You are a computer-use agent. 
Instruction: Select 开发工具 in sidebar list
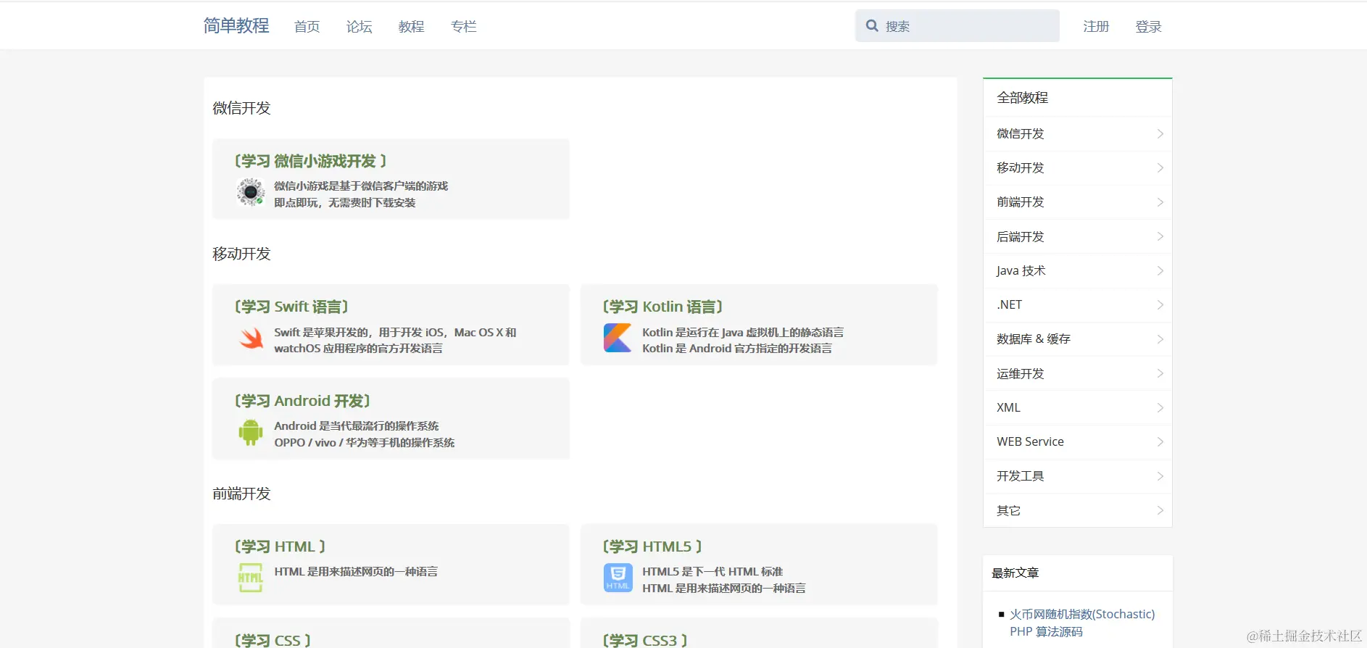coord(1077,476)
